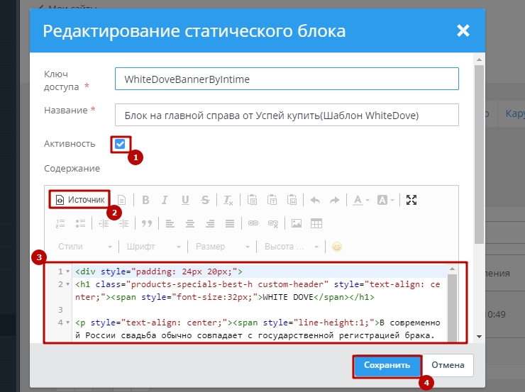This screenshot has width=525, height=392.
Task: Toggle Italic formatting icon
Action: 165,200
